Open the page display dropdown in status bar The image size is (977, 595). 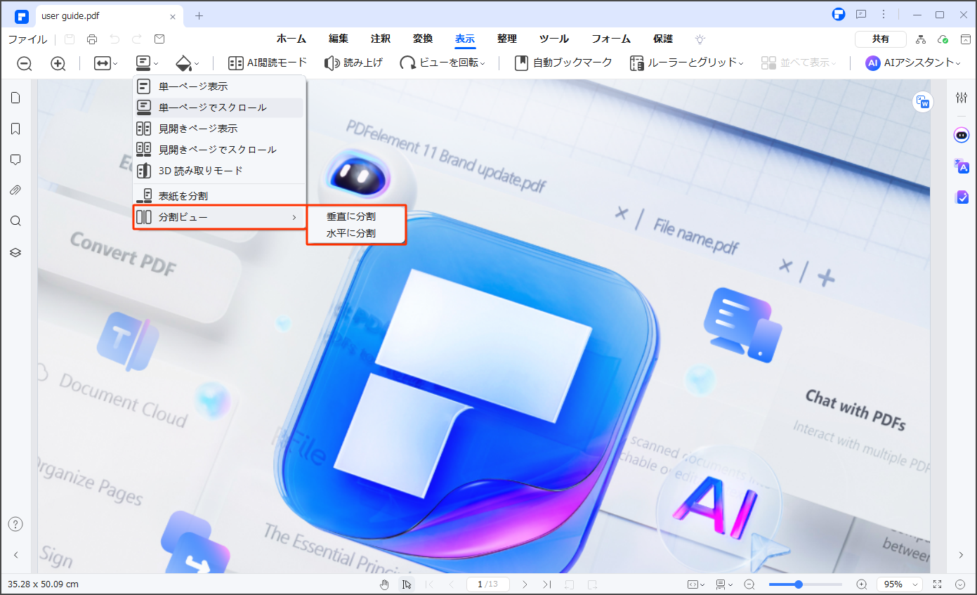click(x=724, y=584)
